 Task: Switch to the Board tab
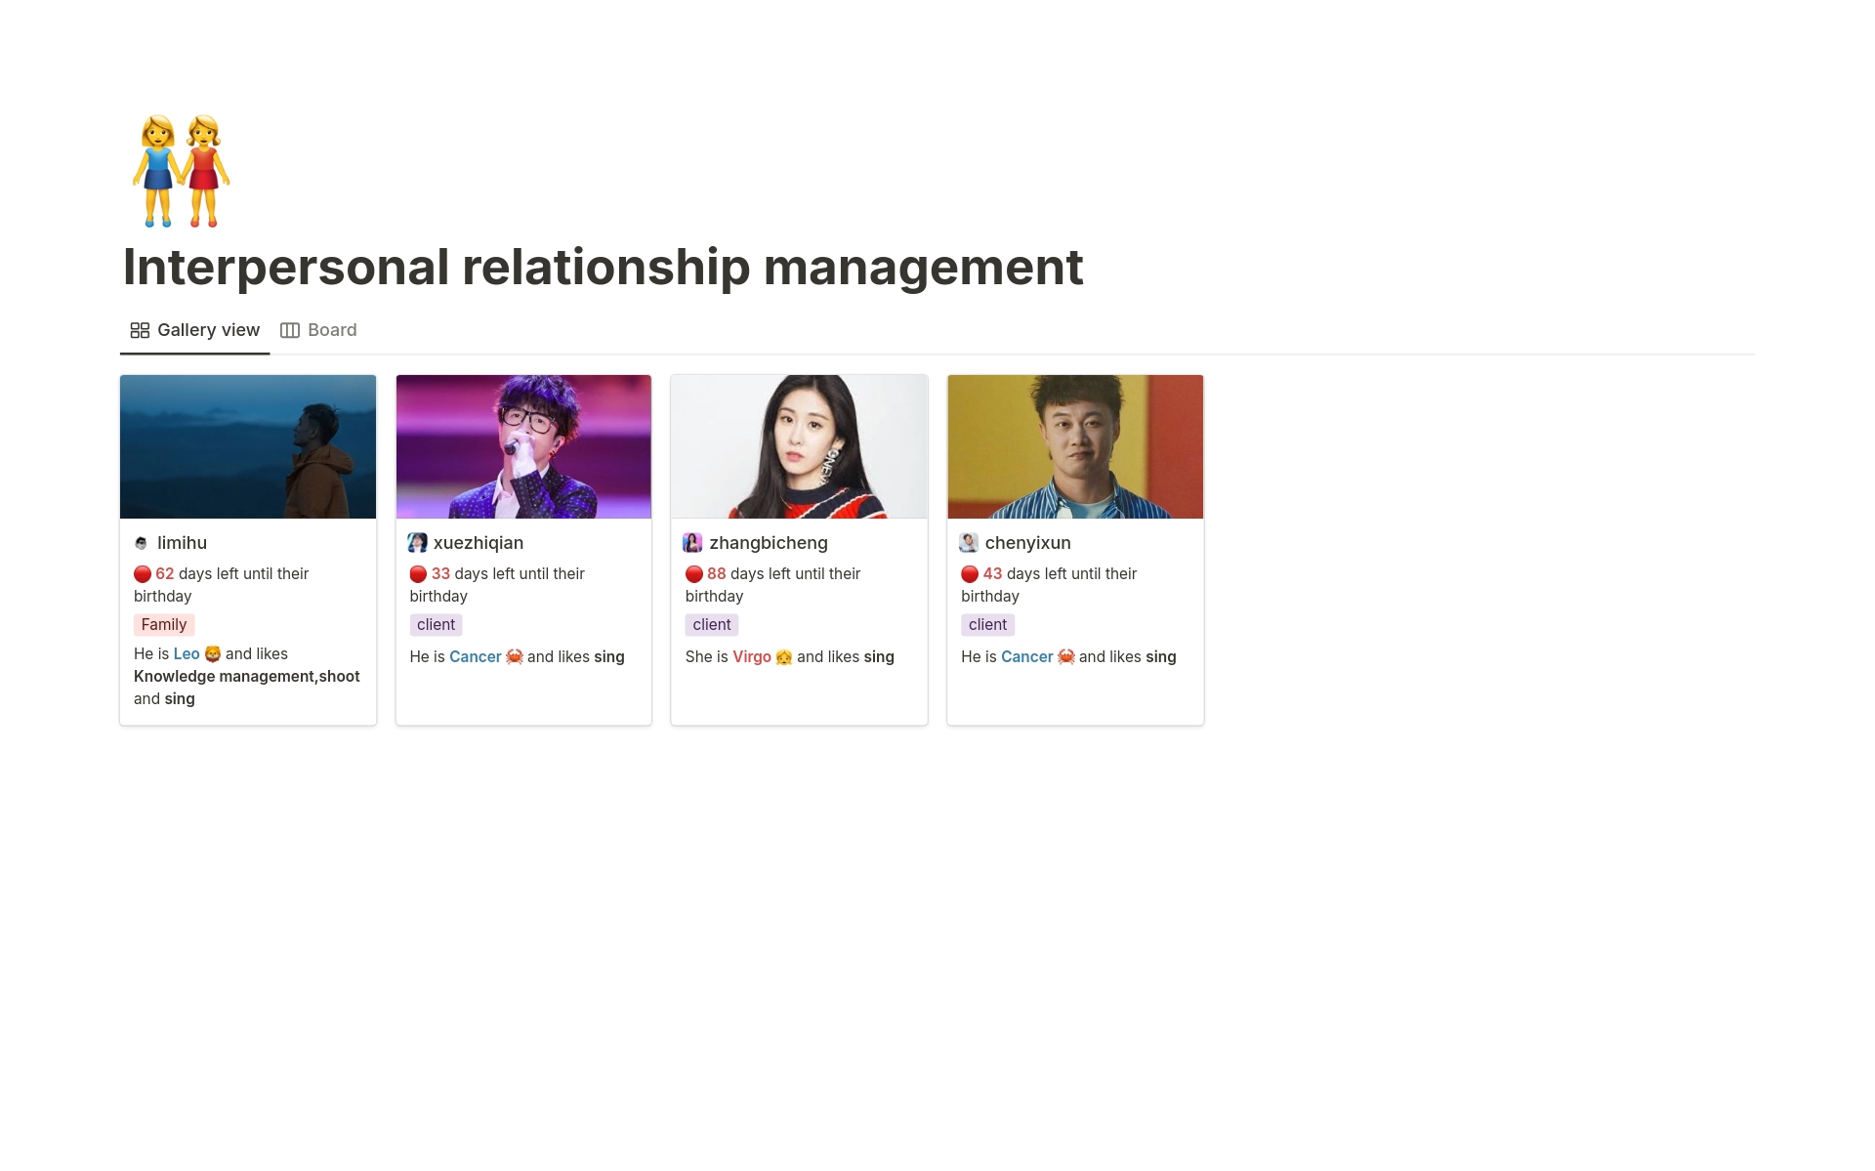pyautogui.click(x=331, y=330)
